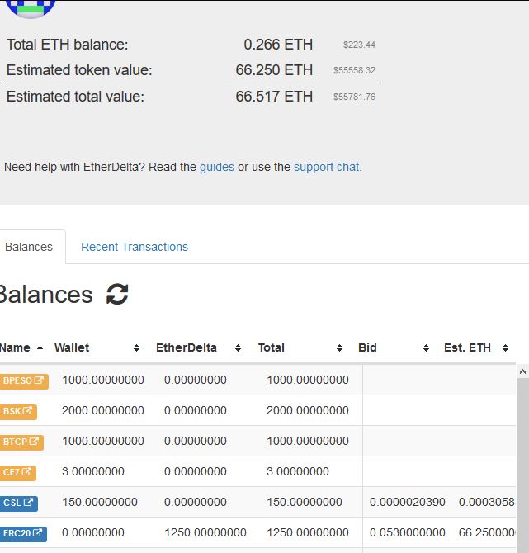Open the BSK token external link
Image resolution: width=529 pixels, height=553 pixels.
[x=17, y=411]
